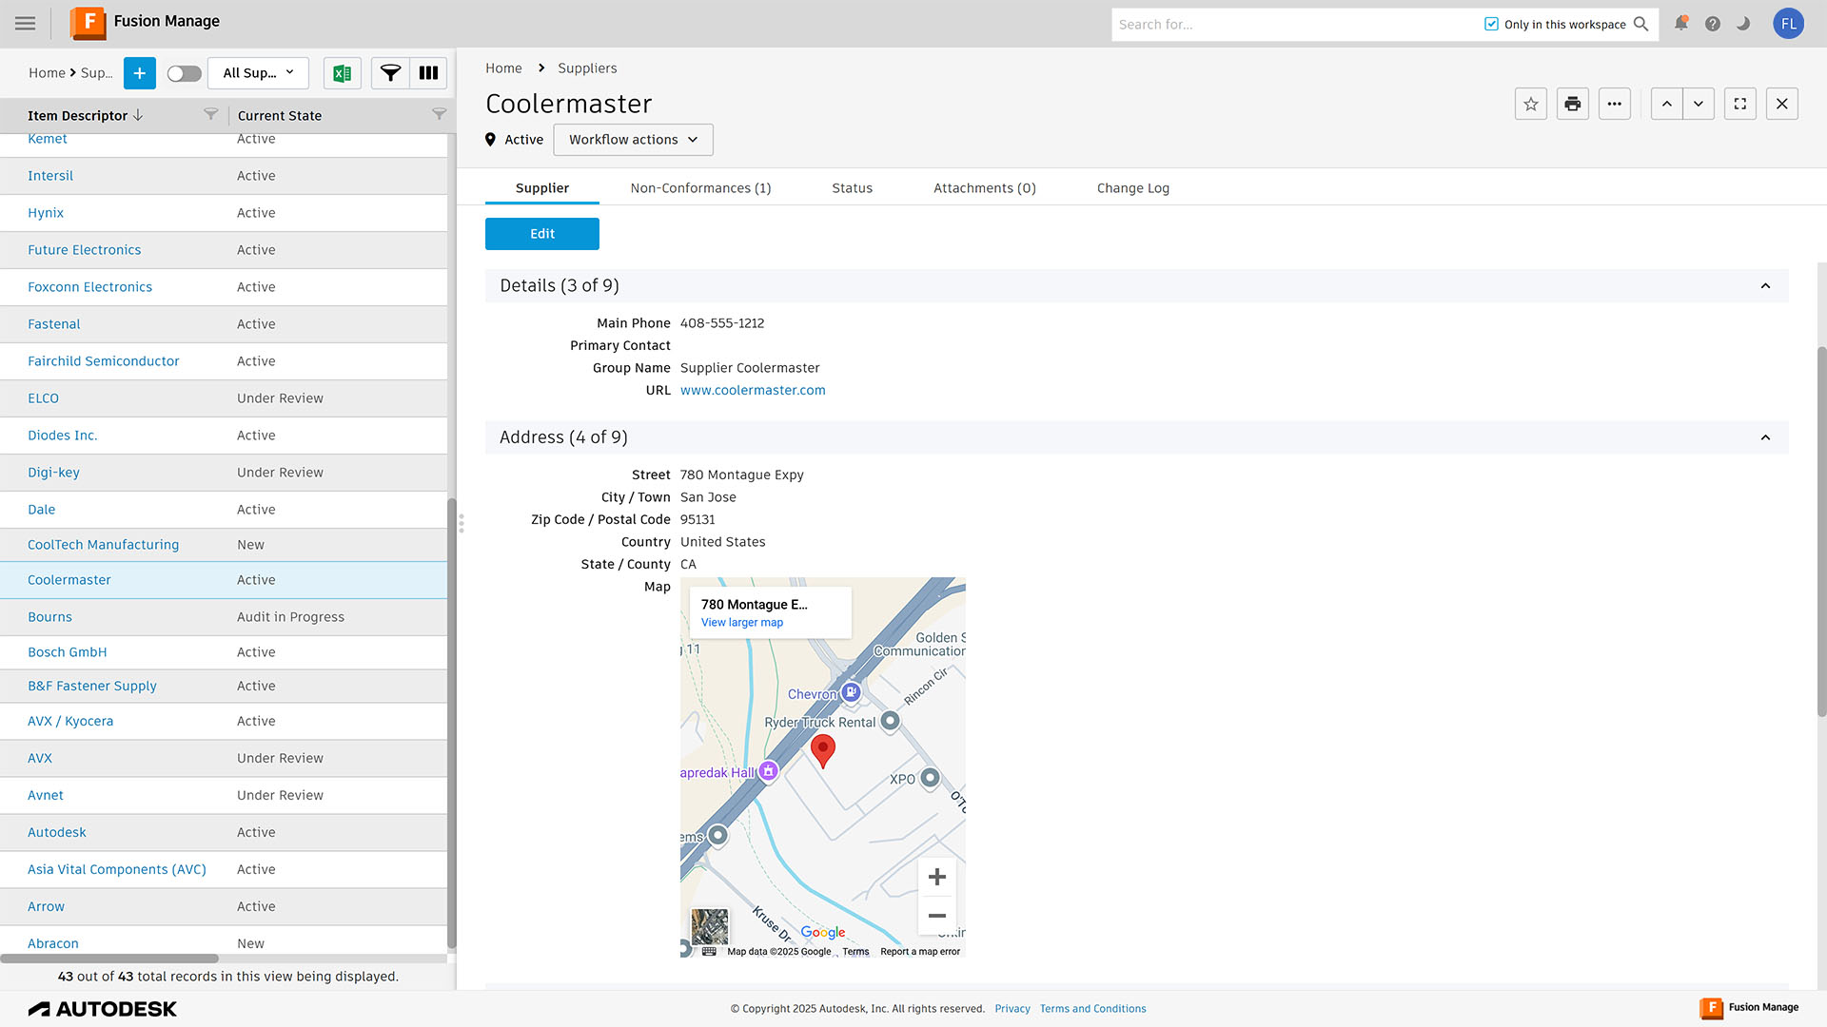Switch to Non-Conformances tab
The width and height of the screenshot is (1827, 1027).
point(700,188)
